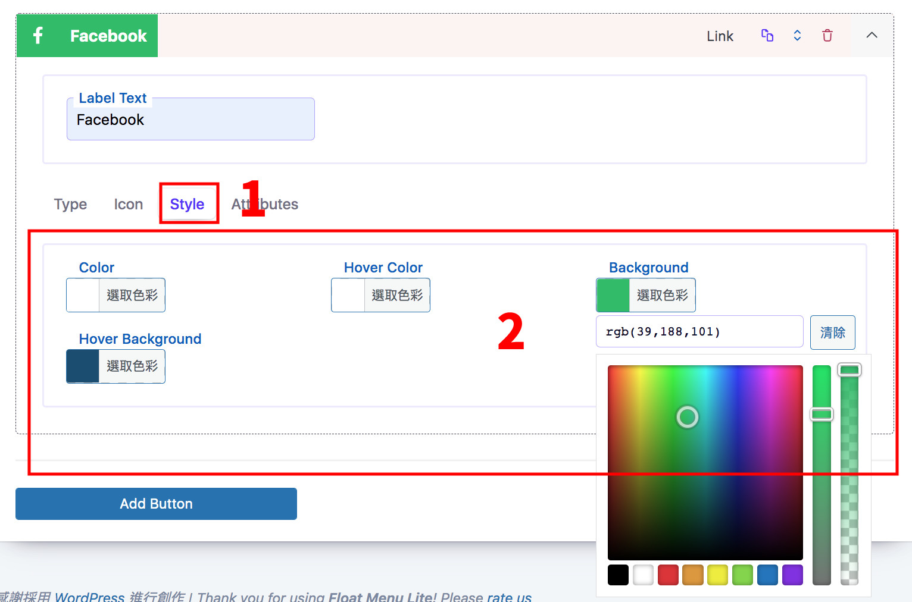
Task: Switch to the Icon tab
Action: click(x=129, y=204)
